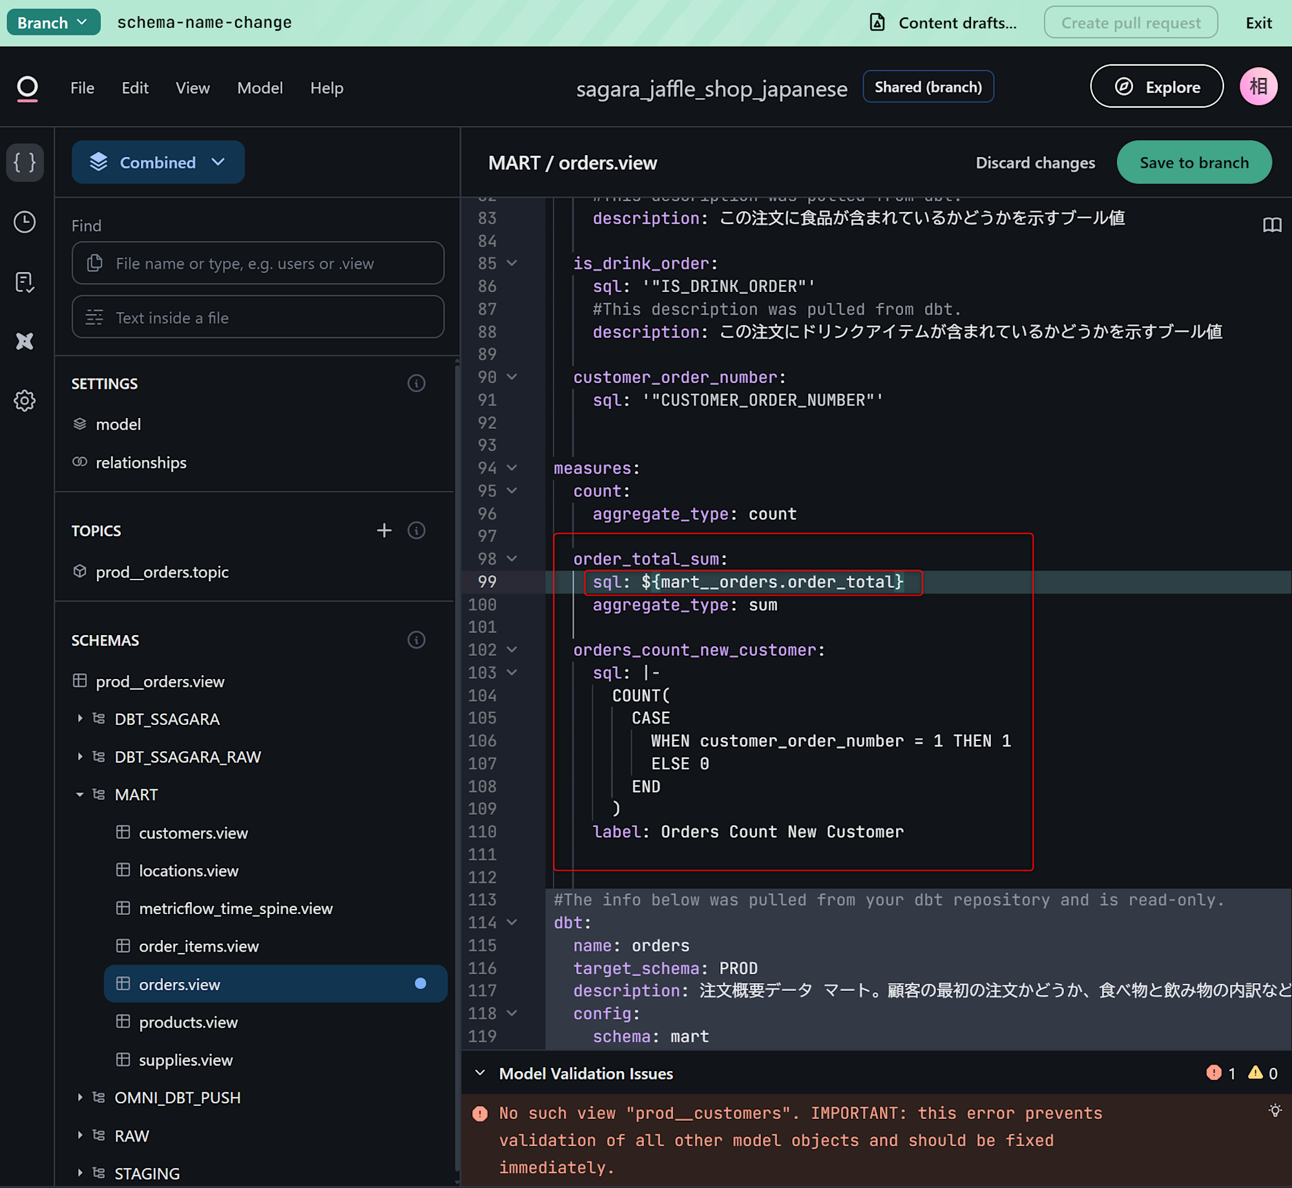The height and width of the screenshot is (1188, 1292).
Task: Open the history clock icon in sidebar
Action: [x=25, y=222]
